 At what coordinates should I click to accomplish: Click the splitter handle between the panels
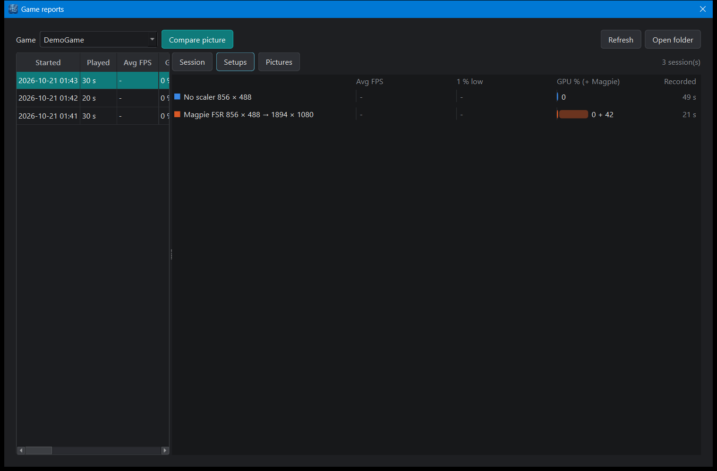pos(171,254)
